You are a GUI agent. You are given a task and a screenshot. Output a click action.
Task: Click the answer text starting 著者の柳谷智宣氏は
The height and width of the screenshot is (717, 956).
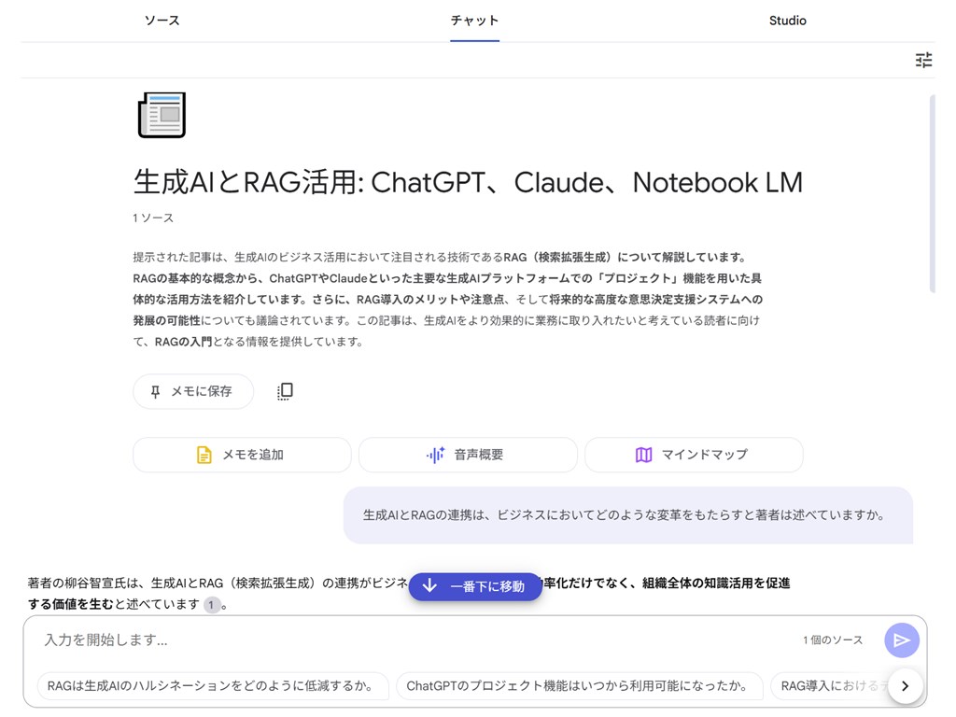point(409,594)
